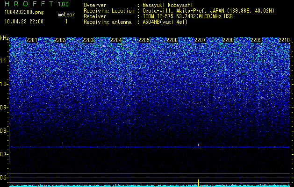
Task: Click the 2207 time marker
Action: point(200,40)
